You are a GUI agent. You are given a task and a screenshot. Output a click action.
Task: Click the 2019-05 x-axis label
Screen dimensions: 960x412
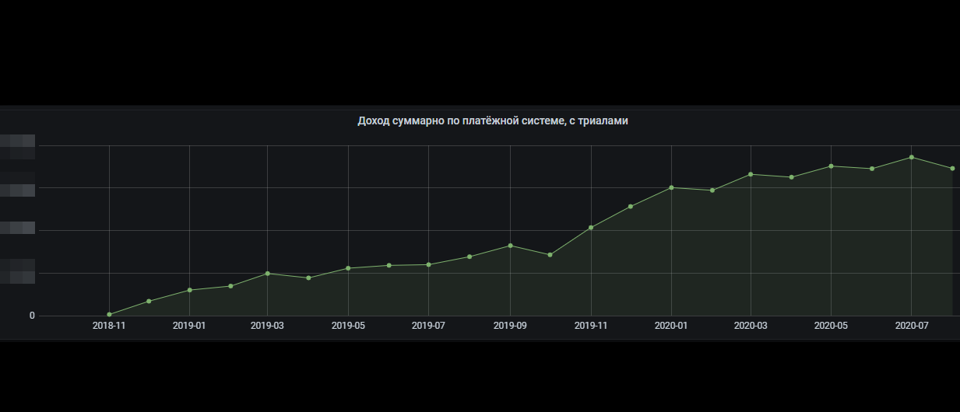click(x=348, y=326)
